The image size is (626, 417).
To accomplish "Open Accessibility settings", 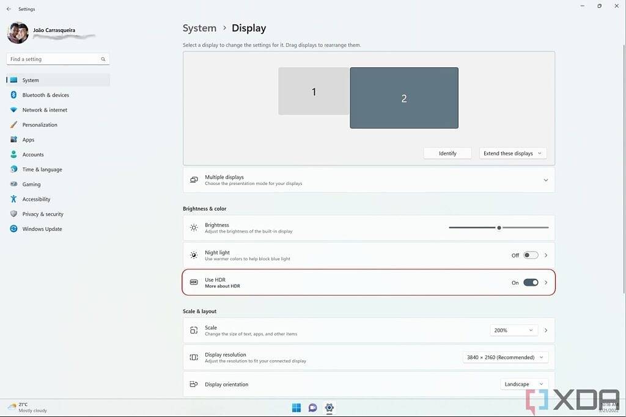I will 37,198.
